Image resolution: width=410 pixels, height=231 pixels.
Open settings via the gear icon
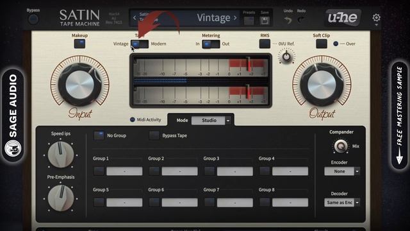[x=376, y=17]
